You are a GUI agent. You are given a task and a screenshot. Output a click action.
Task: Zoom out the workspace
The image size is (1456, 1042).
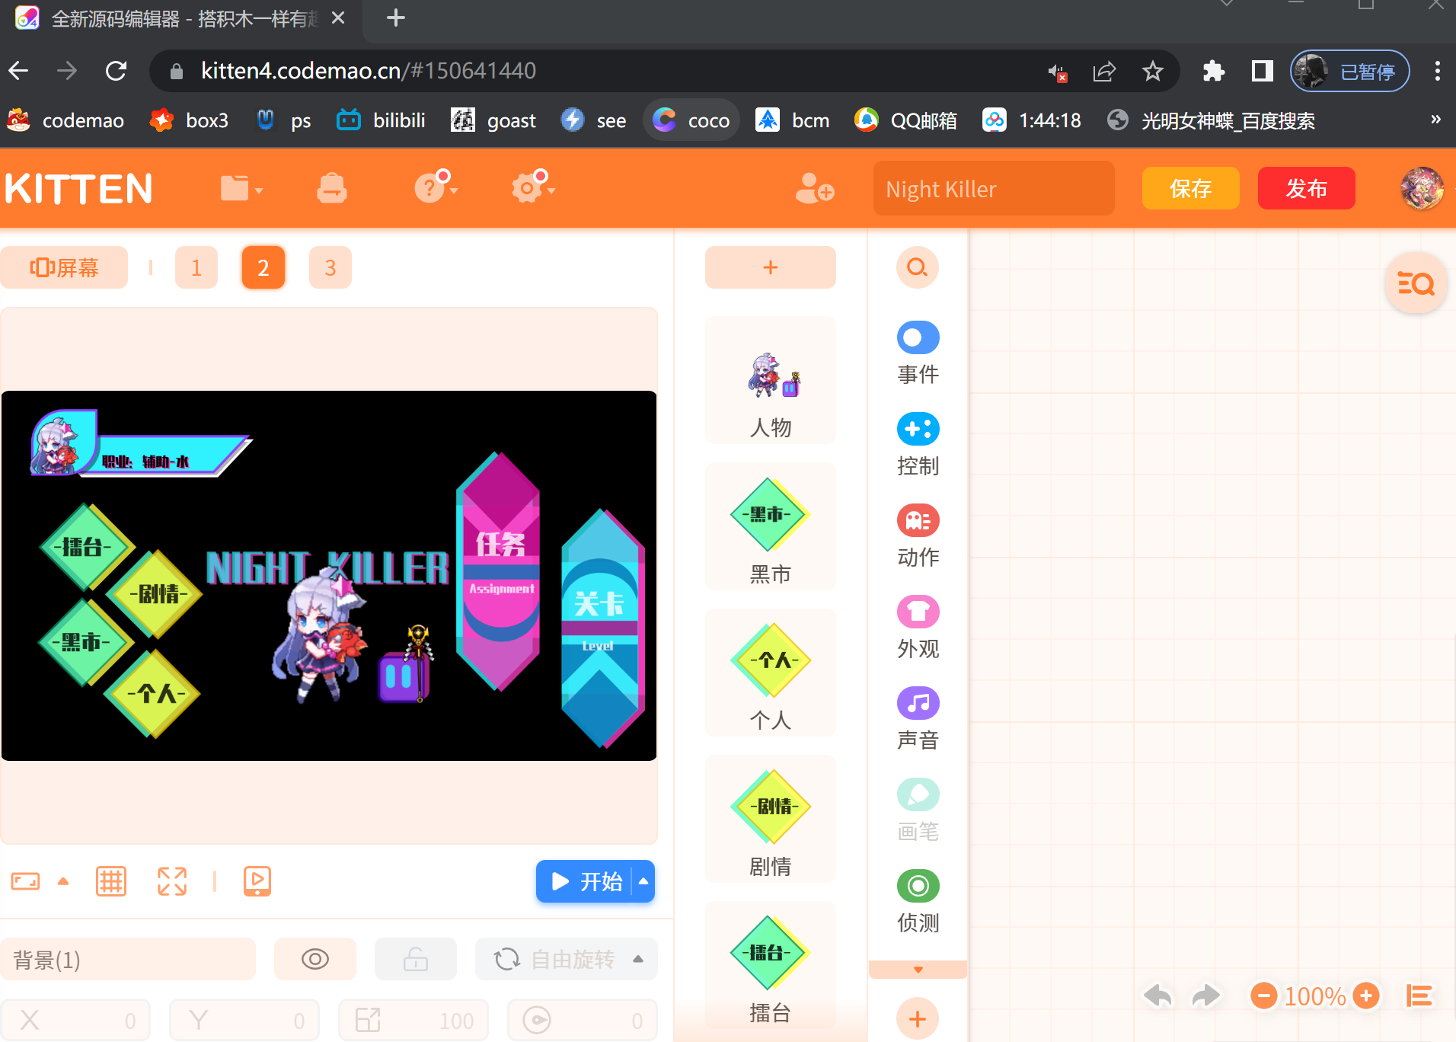[x=1263, y=996]
